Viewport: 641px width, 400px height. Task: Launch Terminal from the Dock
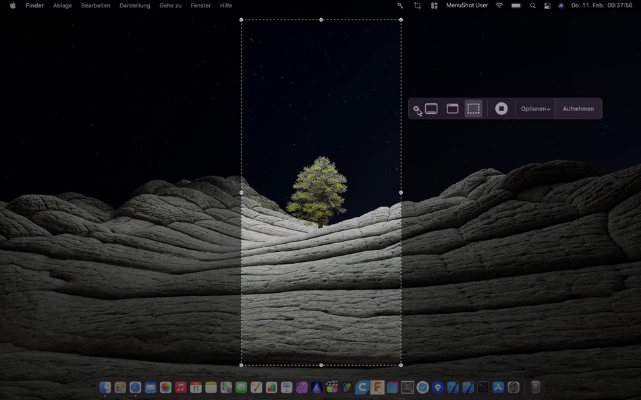[x=483, y=387]
